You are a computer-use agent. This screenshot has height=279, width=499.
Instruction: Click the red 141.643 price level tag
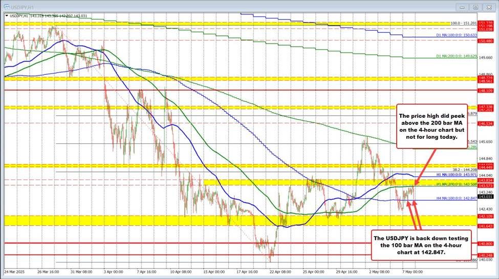(x=486, y=226)
